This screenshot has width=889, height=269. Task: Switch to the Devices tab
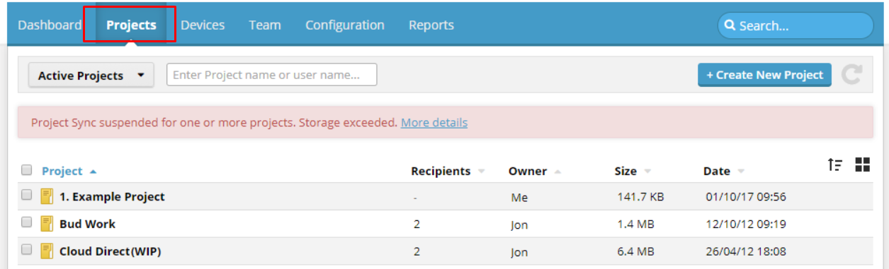point(203,25)
